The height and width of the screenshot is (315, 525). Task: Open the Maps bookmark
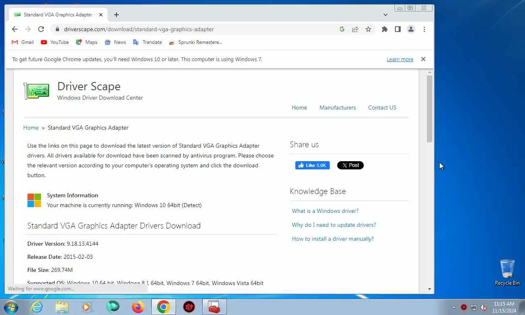tap(87, 42)
